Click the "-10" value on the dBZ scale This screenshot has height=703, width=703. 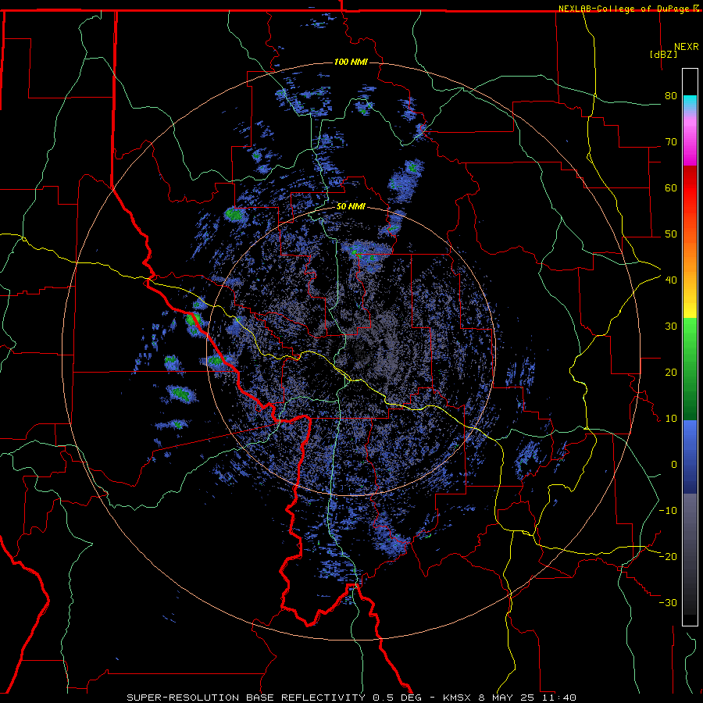pos(668,511)
